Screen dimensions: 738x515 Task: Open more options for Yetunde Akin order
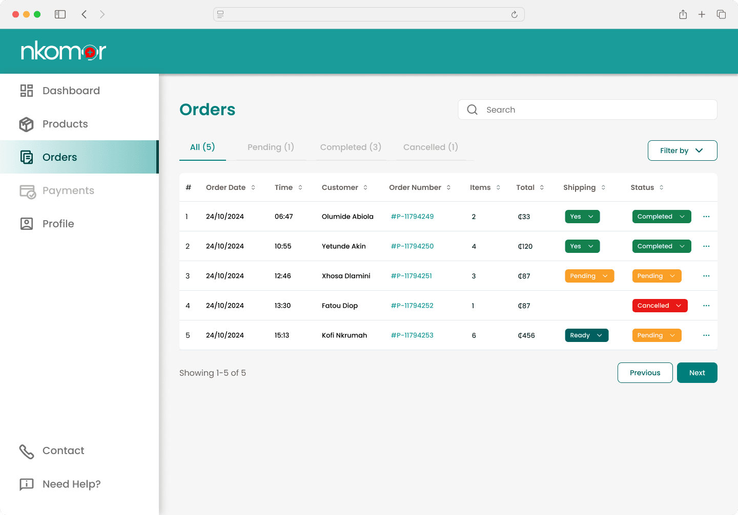tap(706, 246)
